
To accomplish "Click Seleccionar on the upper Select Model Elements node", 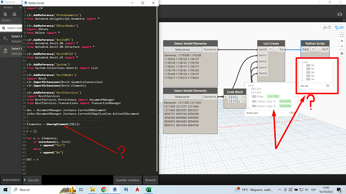I will tap(183, 50).
